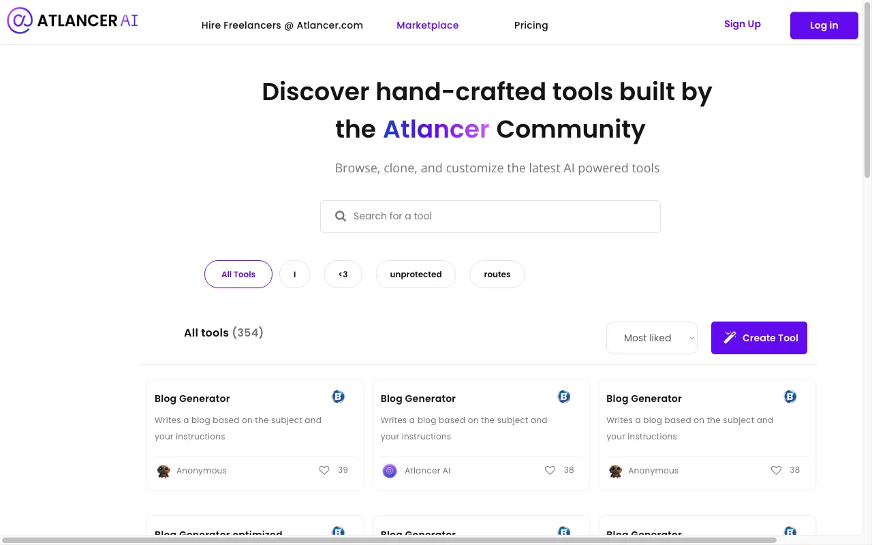Go to the Marketplace page
Viewport: 872px width, 545px height.
428,25
